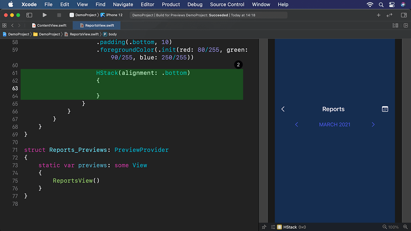The width and height of the screenshot is (411, 231).
Task: Click ReportsView() on line 75
Action: coord(76,181)
